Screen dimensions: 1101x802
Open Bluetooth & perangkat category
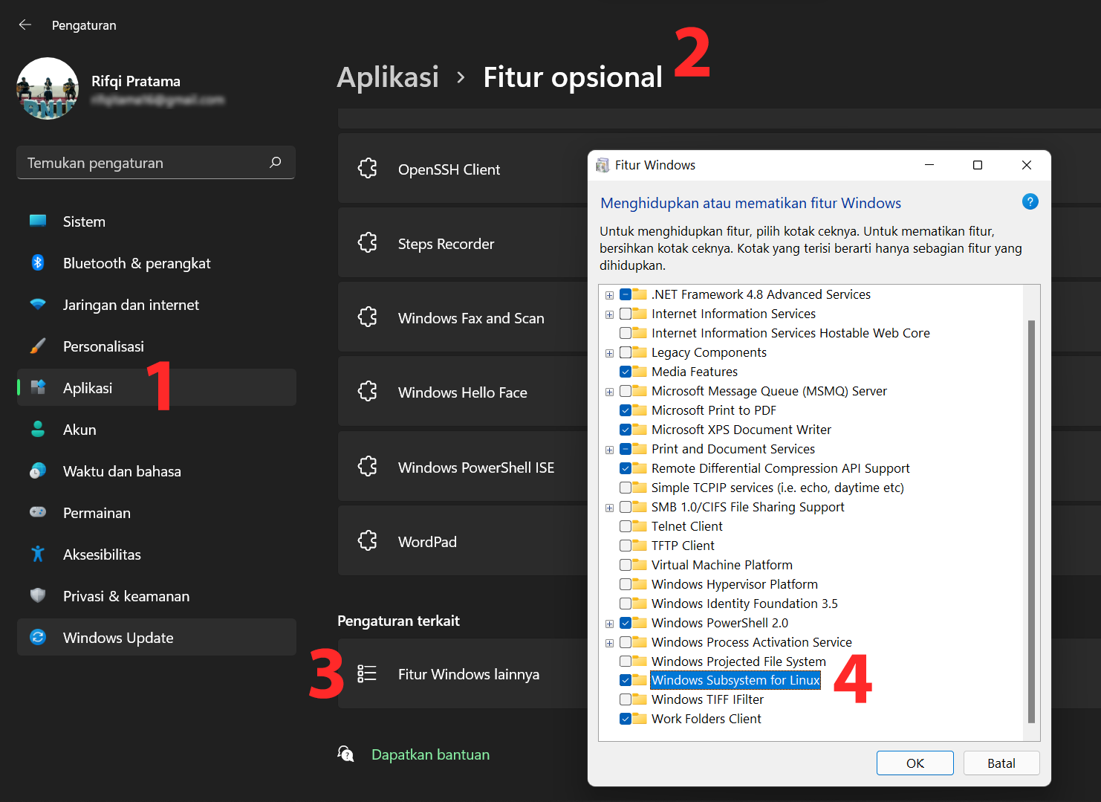point(157,263)
